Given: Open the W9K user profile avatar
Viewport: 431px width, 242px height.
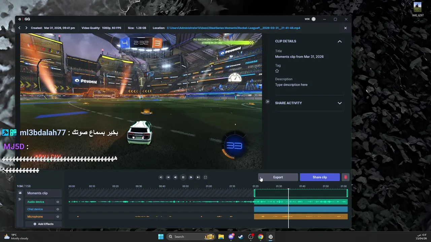Looking at the screenshot, I should [x=313, y=19].
